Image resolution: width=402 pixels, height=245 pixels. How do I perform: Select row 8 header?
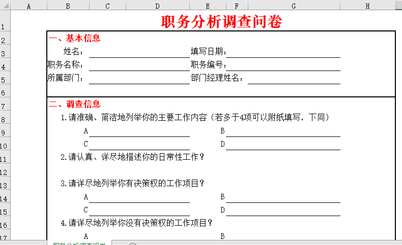tap(5, 117)
